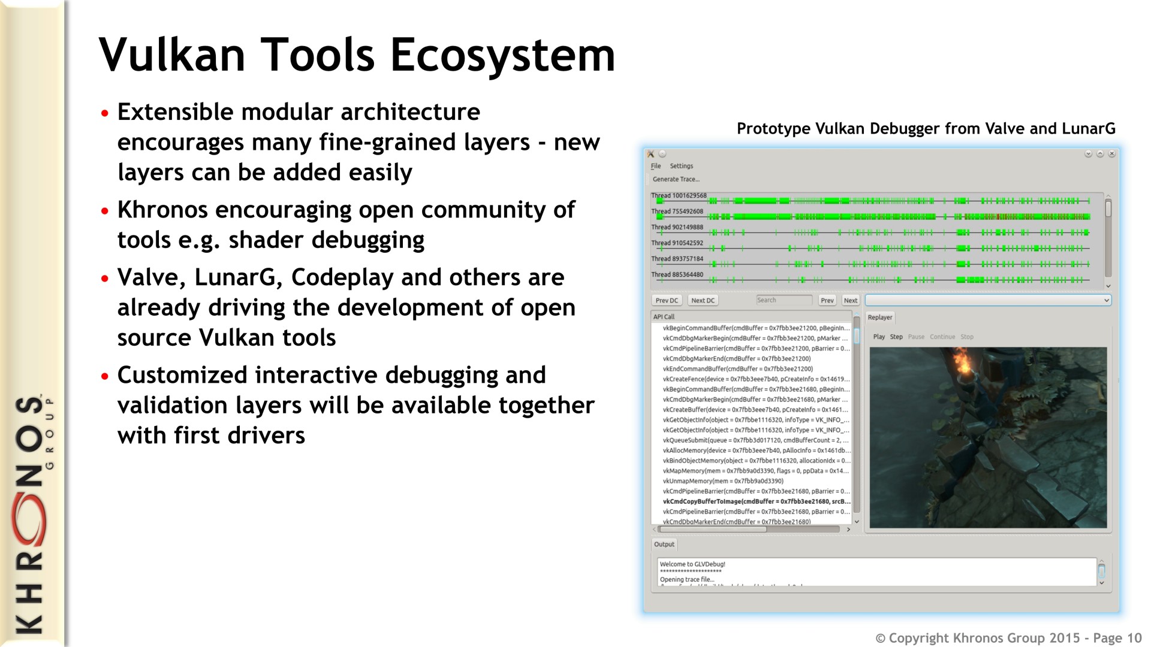This screenshot has width=1151, height=647.
Task: Switch to the Replayer tab
Action: [x=879, y=318]
